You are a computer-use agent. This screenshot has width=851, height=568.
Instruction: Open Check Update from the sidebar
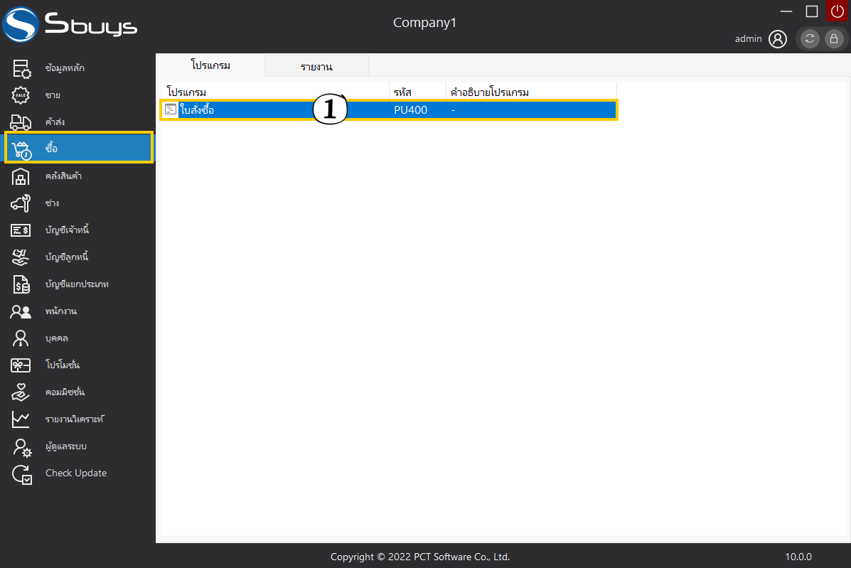[x=75, y=473]
